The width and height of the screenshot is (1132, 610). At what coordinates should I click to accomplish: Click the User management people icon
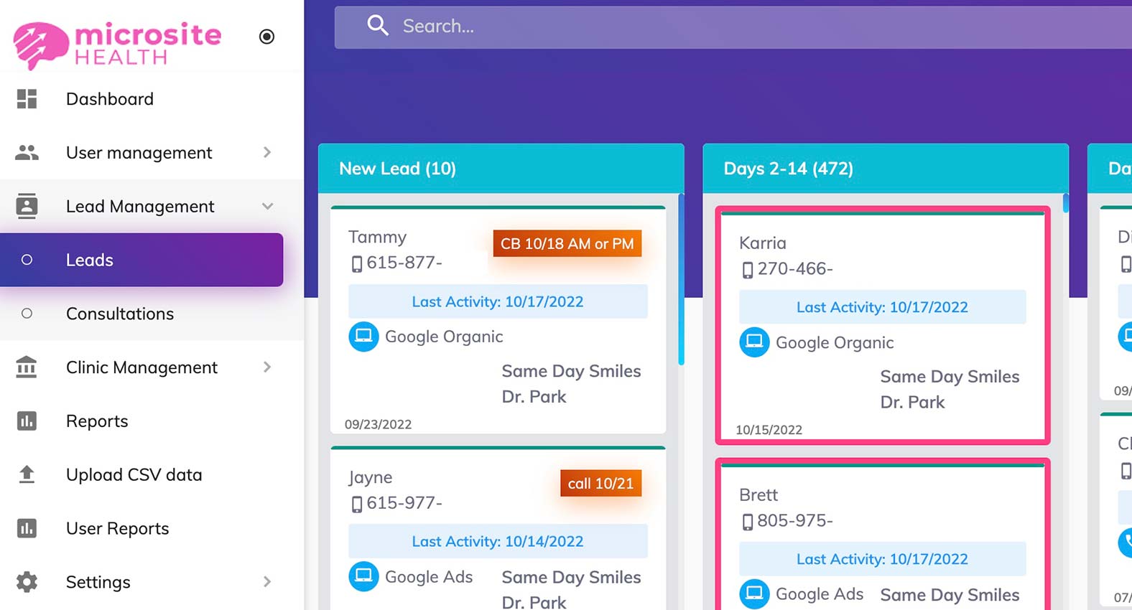(27, 152)
